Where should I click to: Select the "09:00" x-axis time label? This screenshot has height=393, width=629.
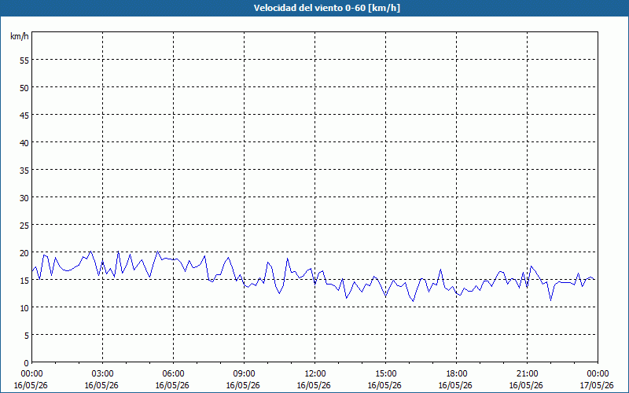(244, 374)
